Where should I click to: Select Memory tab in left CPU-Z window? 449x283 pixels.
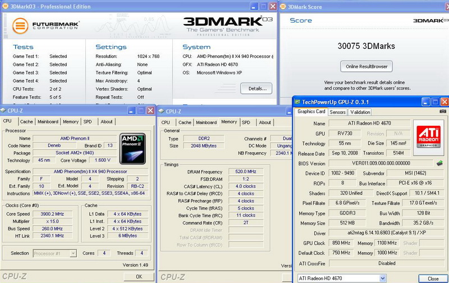71,122
